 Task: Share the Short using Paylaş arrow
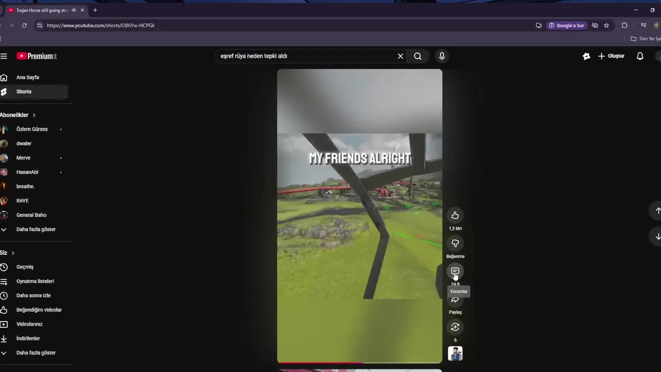[x=455, y=300]
